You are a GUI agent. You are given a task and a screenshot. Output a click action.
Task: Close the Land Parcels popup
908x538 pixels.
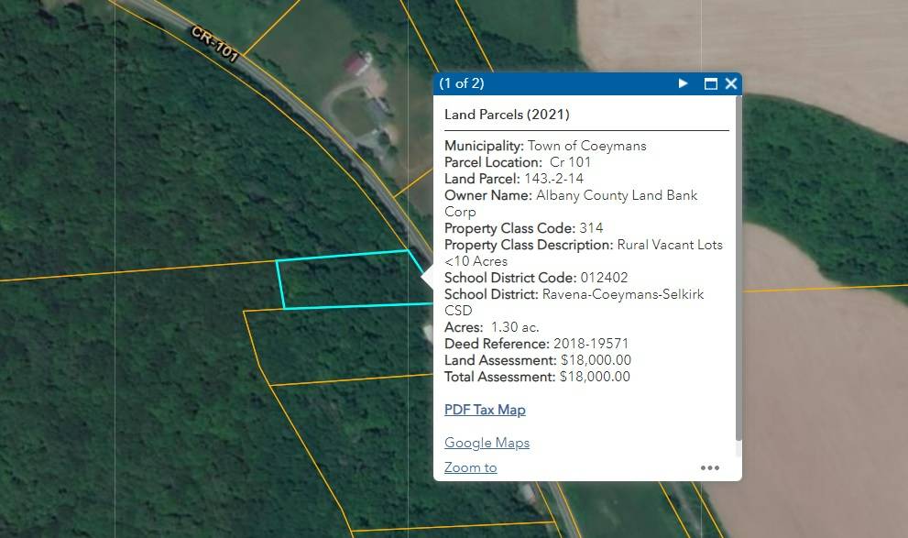[x=731, y=83]
